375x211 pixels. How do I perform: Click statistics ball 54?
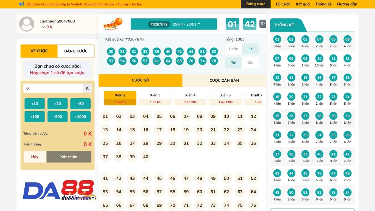tap(347, 193)
